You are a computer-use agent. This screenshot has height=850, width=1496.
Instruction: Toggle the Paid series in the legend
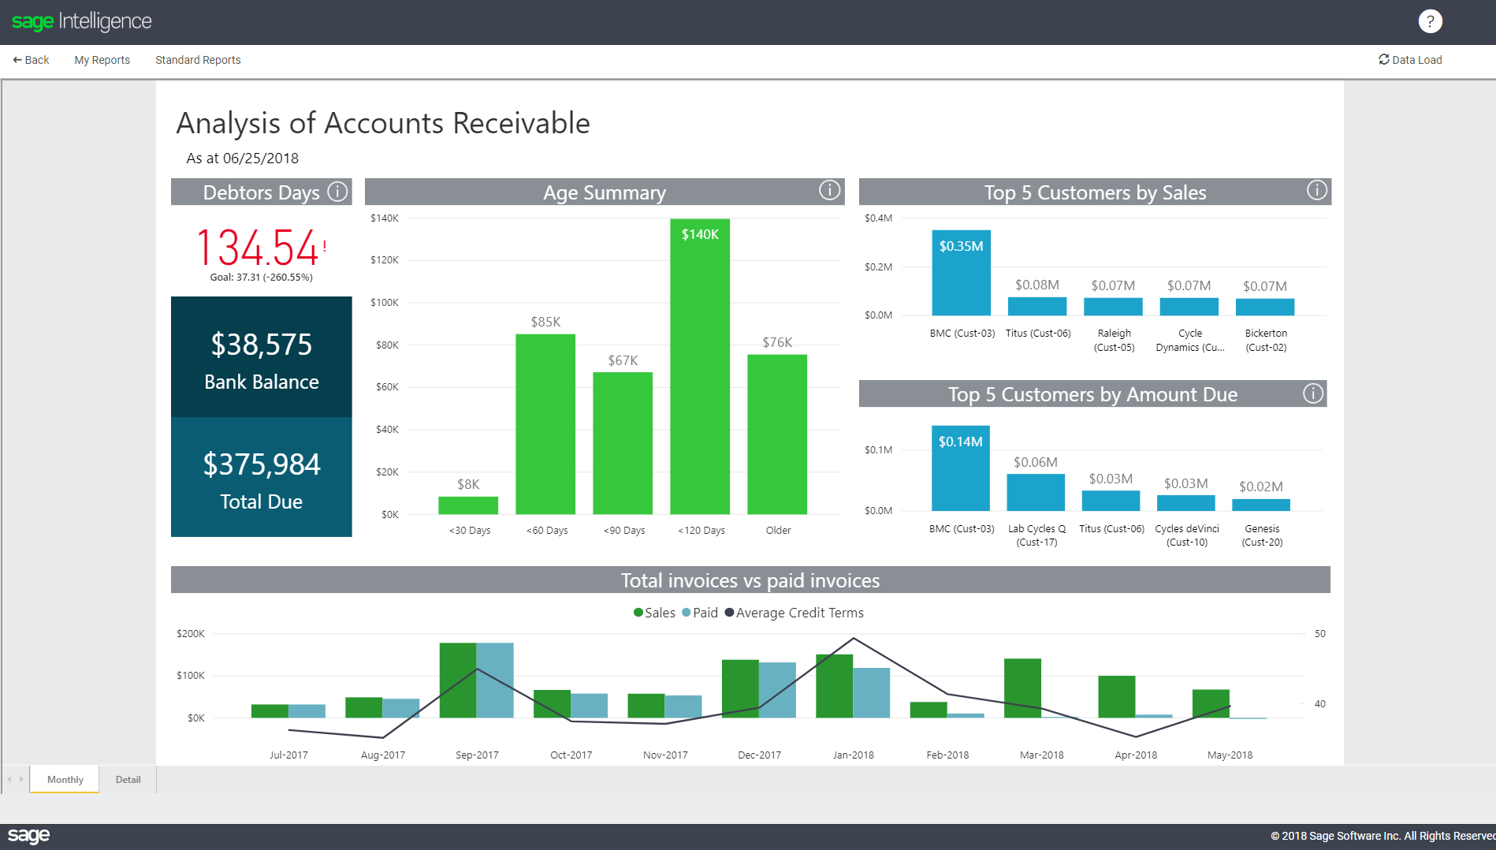(700, 612)
